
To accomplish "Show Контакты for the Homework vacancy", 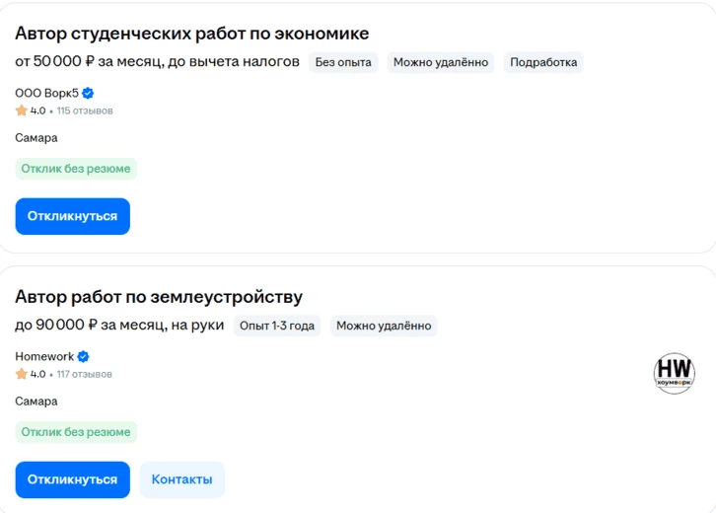I will click(x=181, y=479).
